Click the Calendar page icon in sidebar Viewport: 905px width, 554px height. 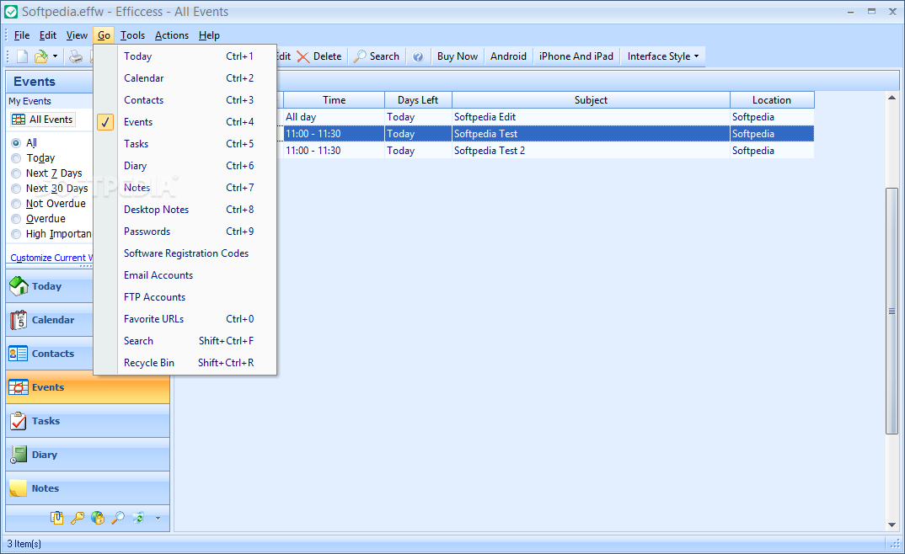[19, 320]
